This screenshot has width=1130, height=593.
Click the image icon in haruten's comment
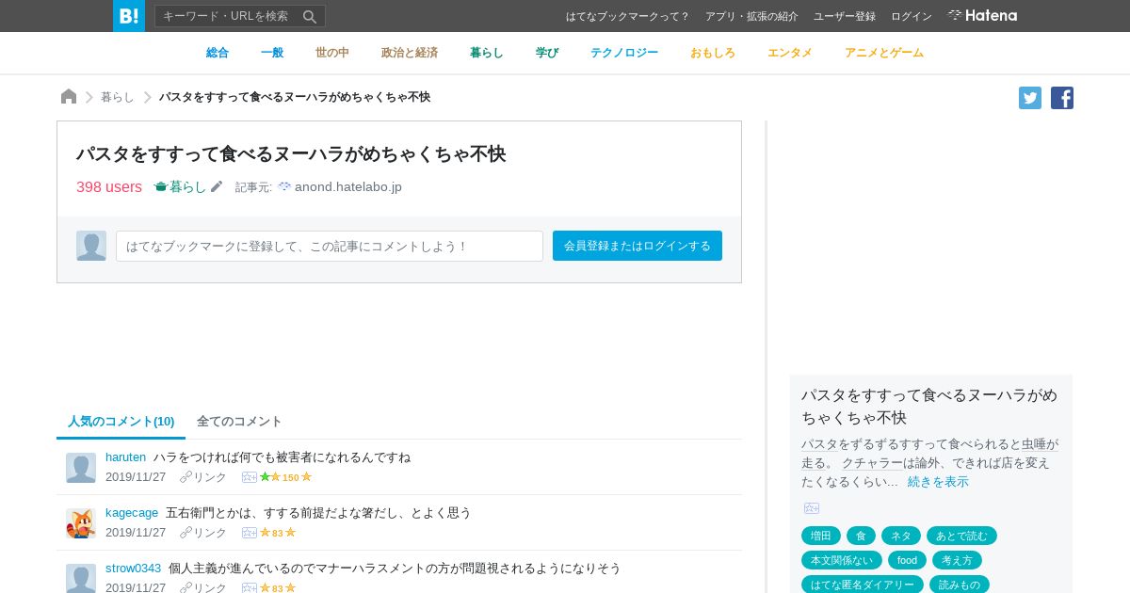coord(250,477)
